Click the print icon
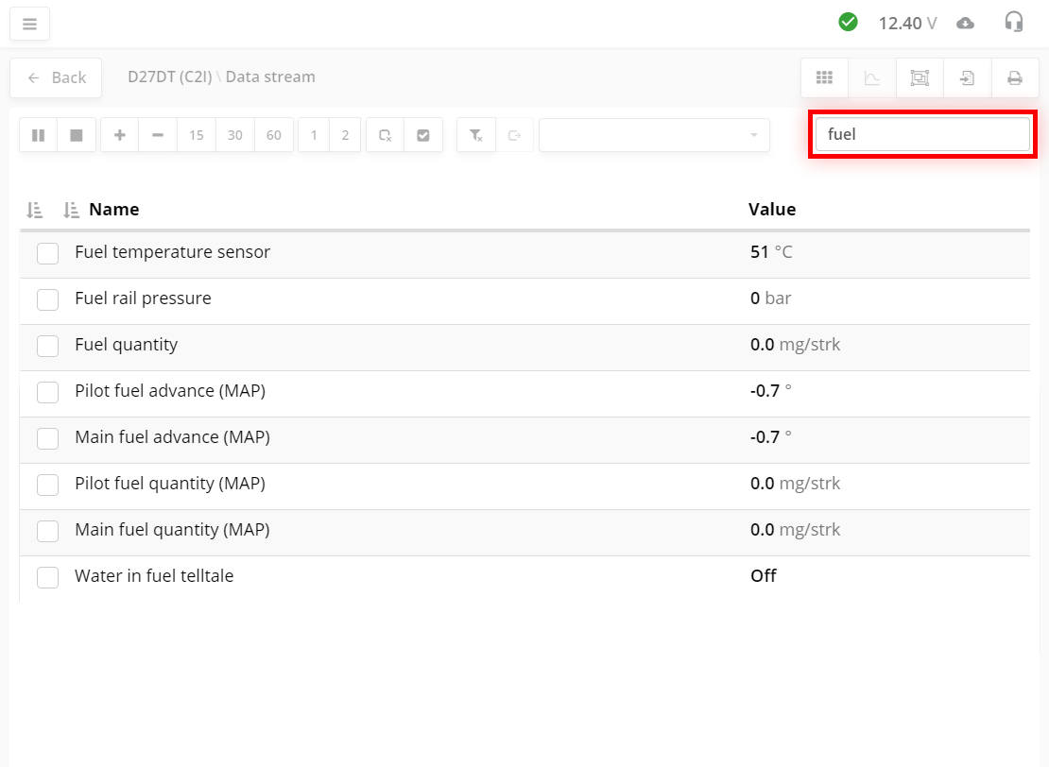 click(x=1015, y=77)
